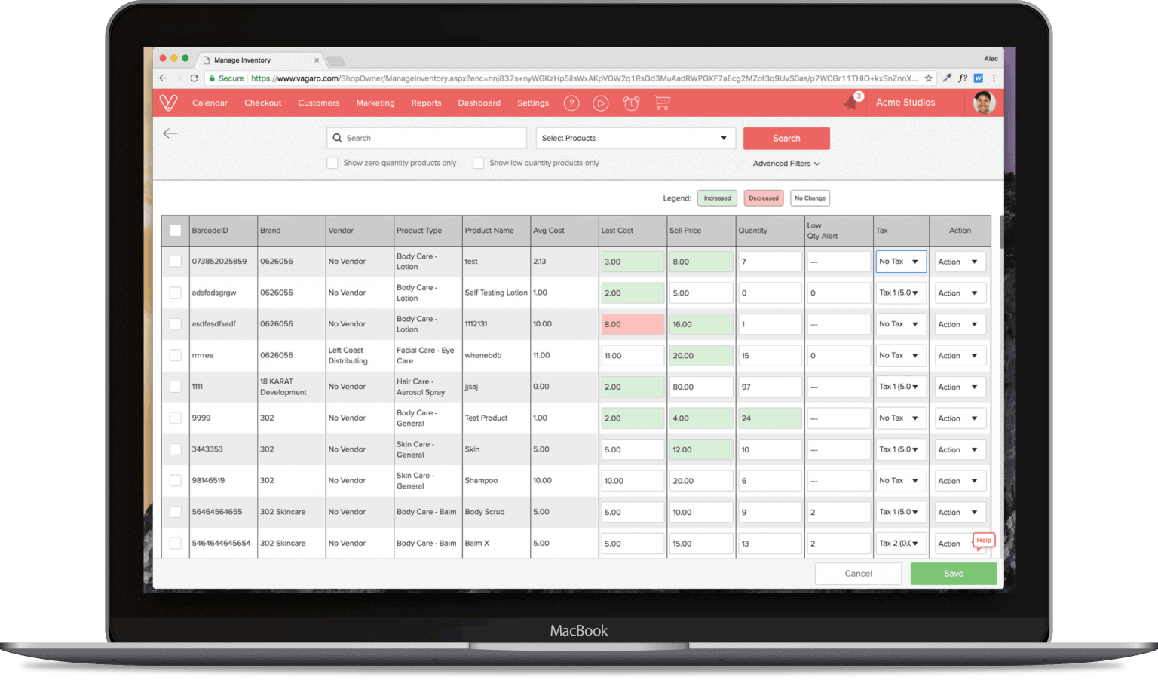Switch to the Checkout menu item
Screen dimensions: 1158x680
[x=262, y=103]
